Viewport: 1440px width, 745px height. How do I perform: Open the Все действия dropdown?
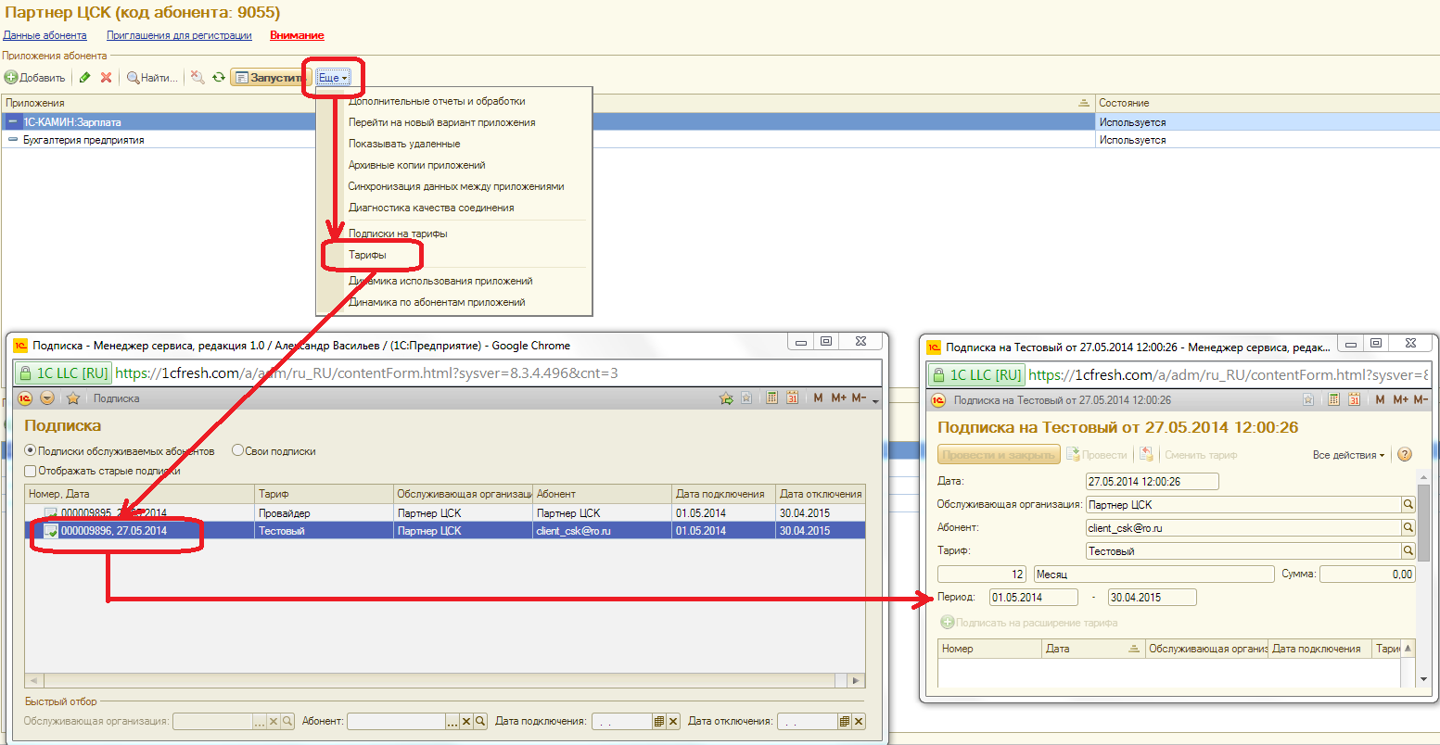coord(1349,455)
